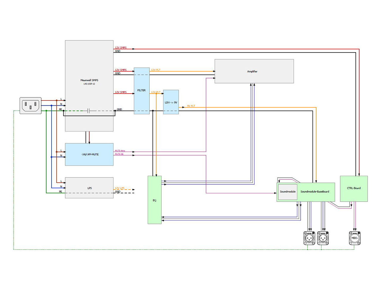Click the N label on the LPS block

[x=61, y=187]
